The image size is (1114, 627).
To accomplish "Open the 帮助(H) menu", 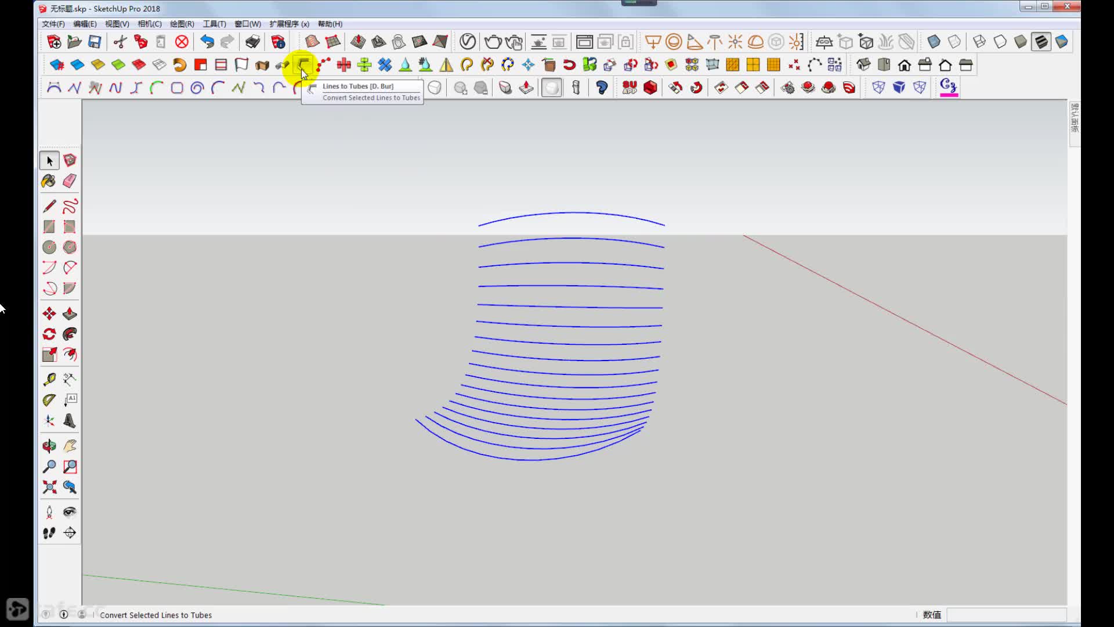I will point(330,24).
